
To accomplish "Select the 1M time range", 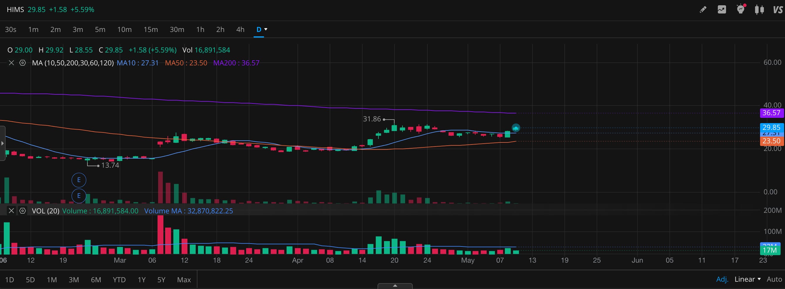I will click(x=52, y=280).
